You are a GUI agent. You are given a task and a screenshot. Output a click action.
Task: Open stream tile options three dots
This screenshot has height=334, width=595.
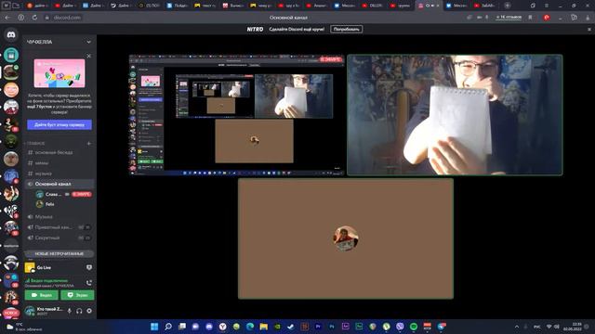337,168
